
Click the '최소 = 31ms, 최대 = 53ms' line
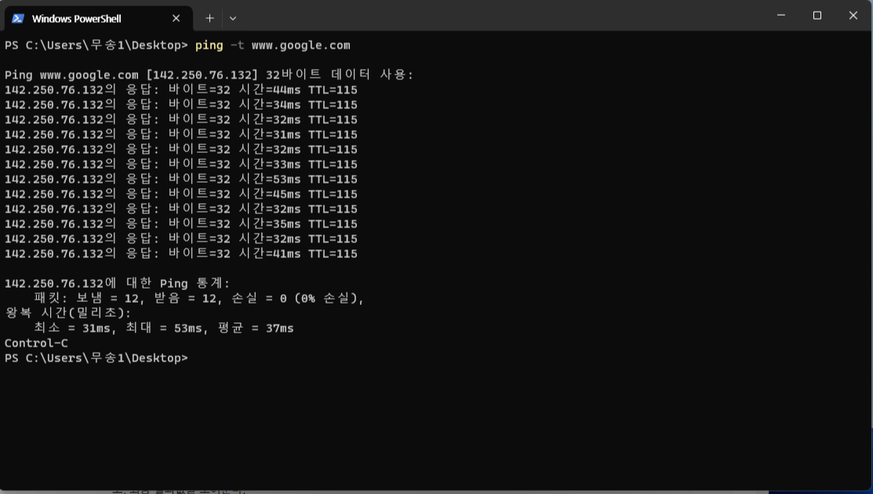[164, 329]
